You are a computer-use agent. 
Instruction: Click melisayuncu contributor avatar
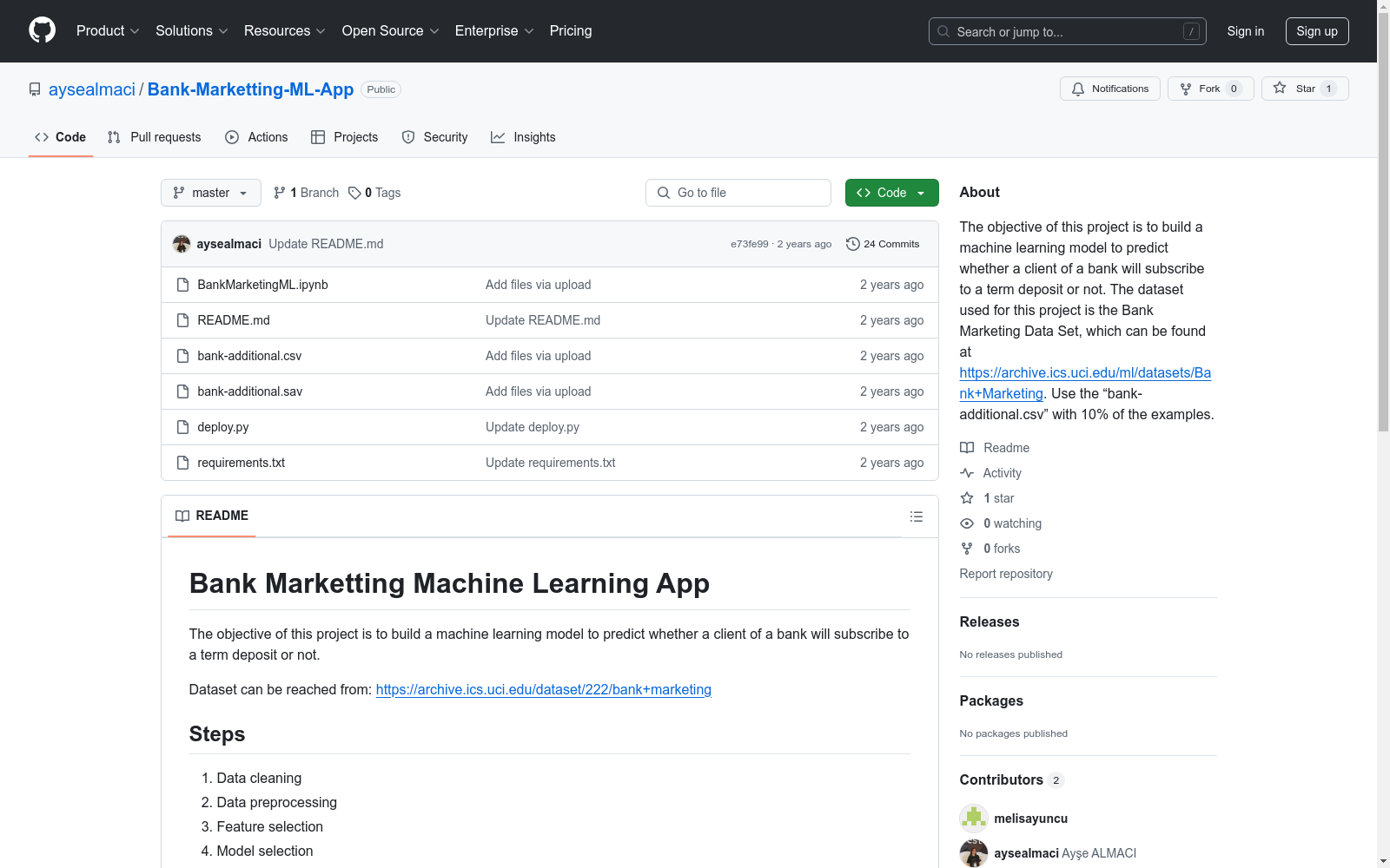pyautogui.click(x=974, y=819)
